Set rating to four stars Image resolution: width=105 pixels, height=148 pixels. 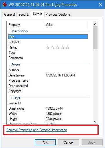(x=62, y=47)
